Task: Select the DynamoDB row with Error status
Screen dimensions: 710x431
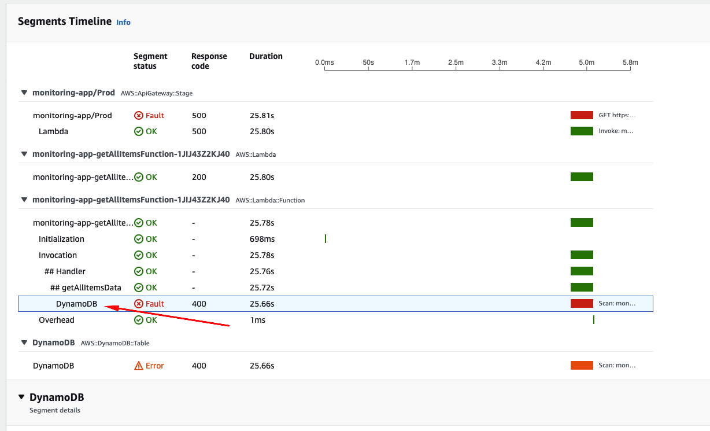Action: [x=335, y=366]
